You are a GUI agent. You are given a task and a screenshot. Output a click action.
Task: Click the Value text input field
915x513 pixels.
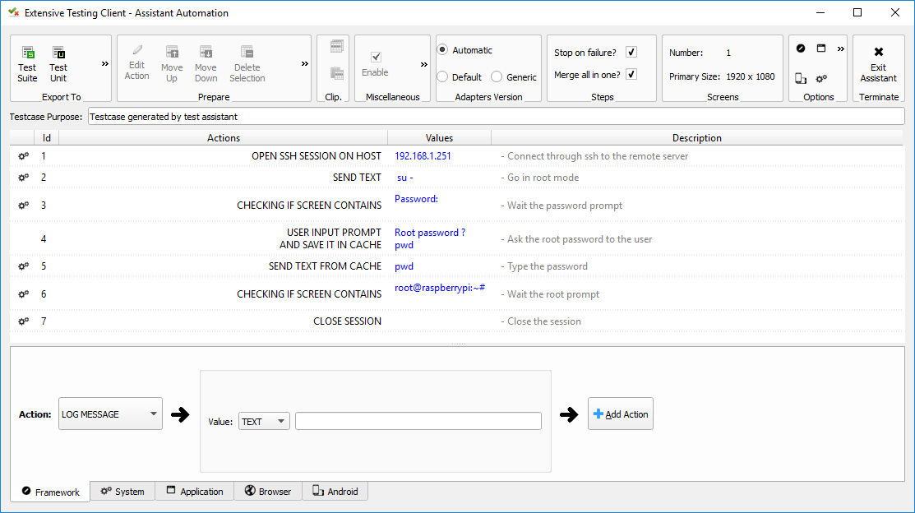coord(418,421)
